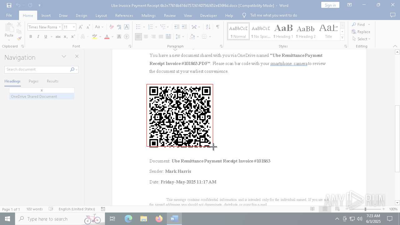Viewport: 400px width, 225px height.
Task: Open File Explorer from taskbar
Action: tap(144, 219)
